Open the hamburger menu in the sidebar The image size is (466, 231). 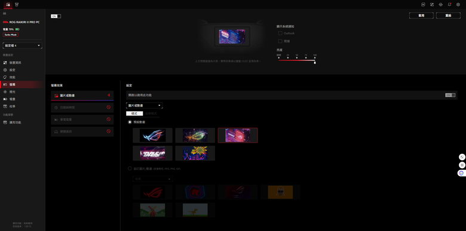coord(4,13)
